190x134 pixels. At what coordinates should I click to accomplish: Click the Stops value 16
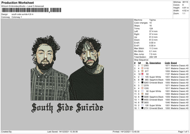click(x=150, y=26)
